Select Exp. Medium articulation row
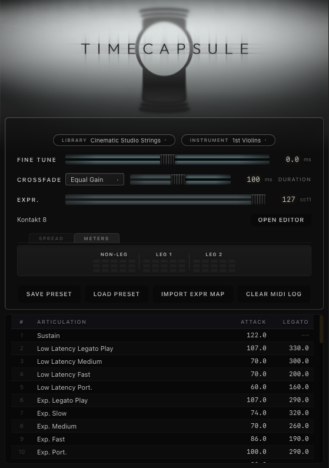This screenshot has height=468, width=329. 162,426
